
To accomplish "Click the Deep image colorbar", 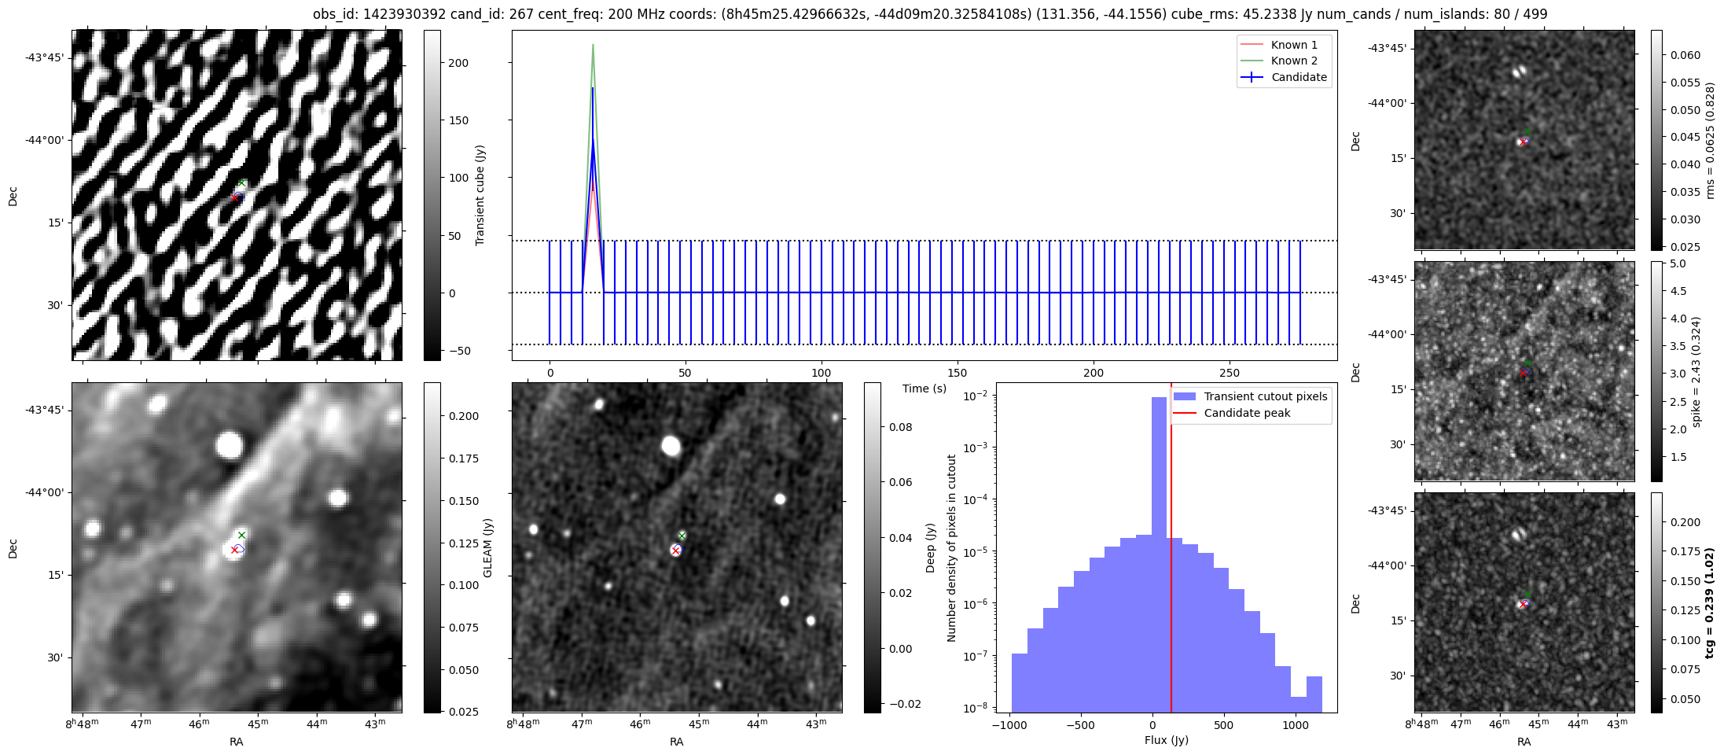I will click(x=872, y=547).
